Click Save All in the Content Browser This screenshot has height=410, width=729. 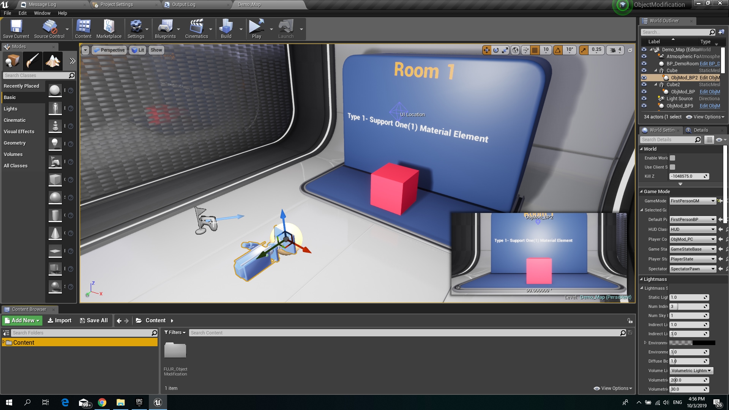click(94, 320)
